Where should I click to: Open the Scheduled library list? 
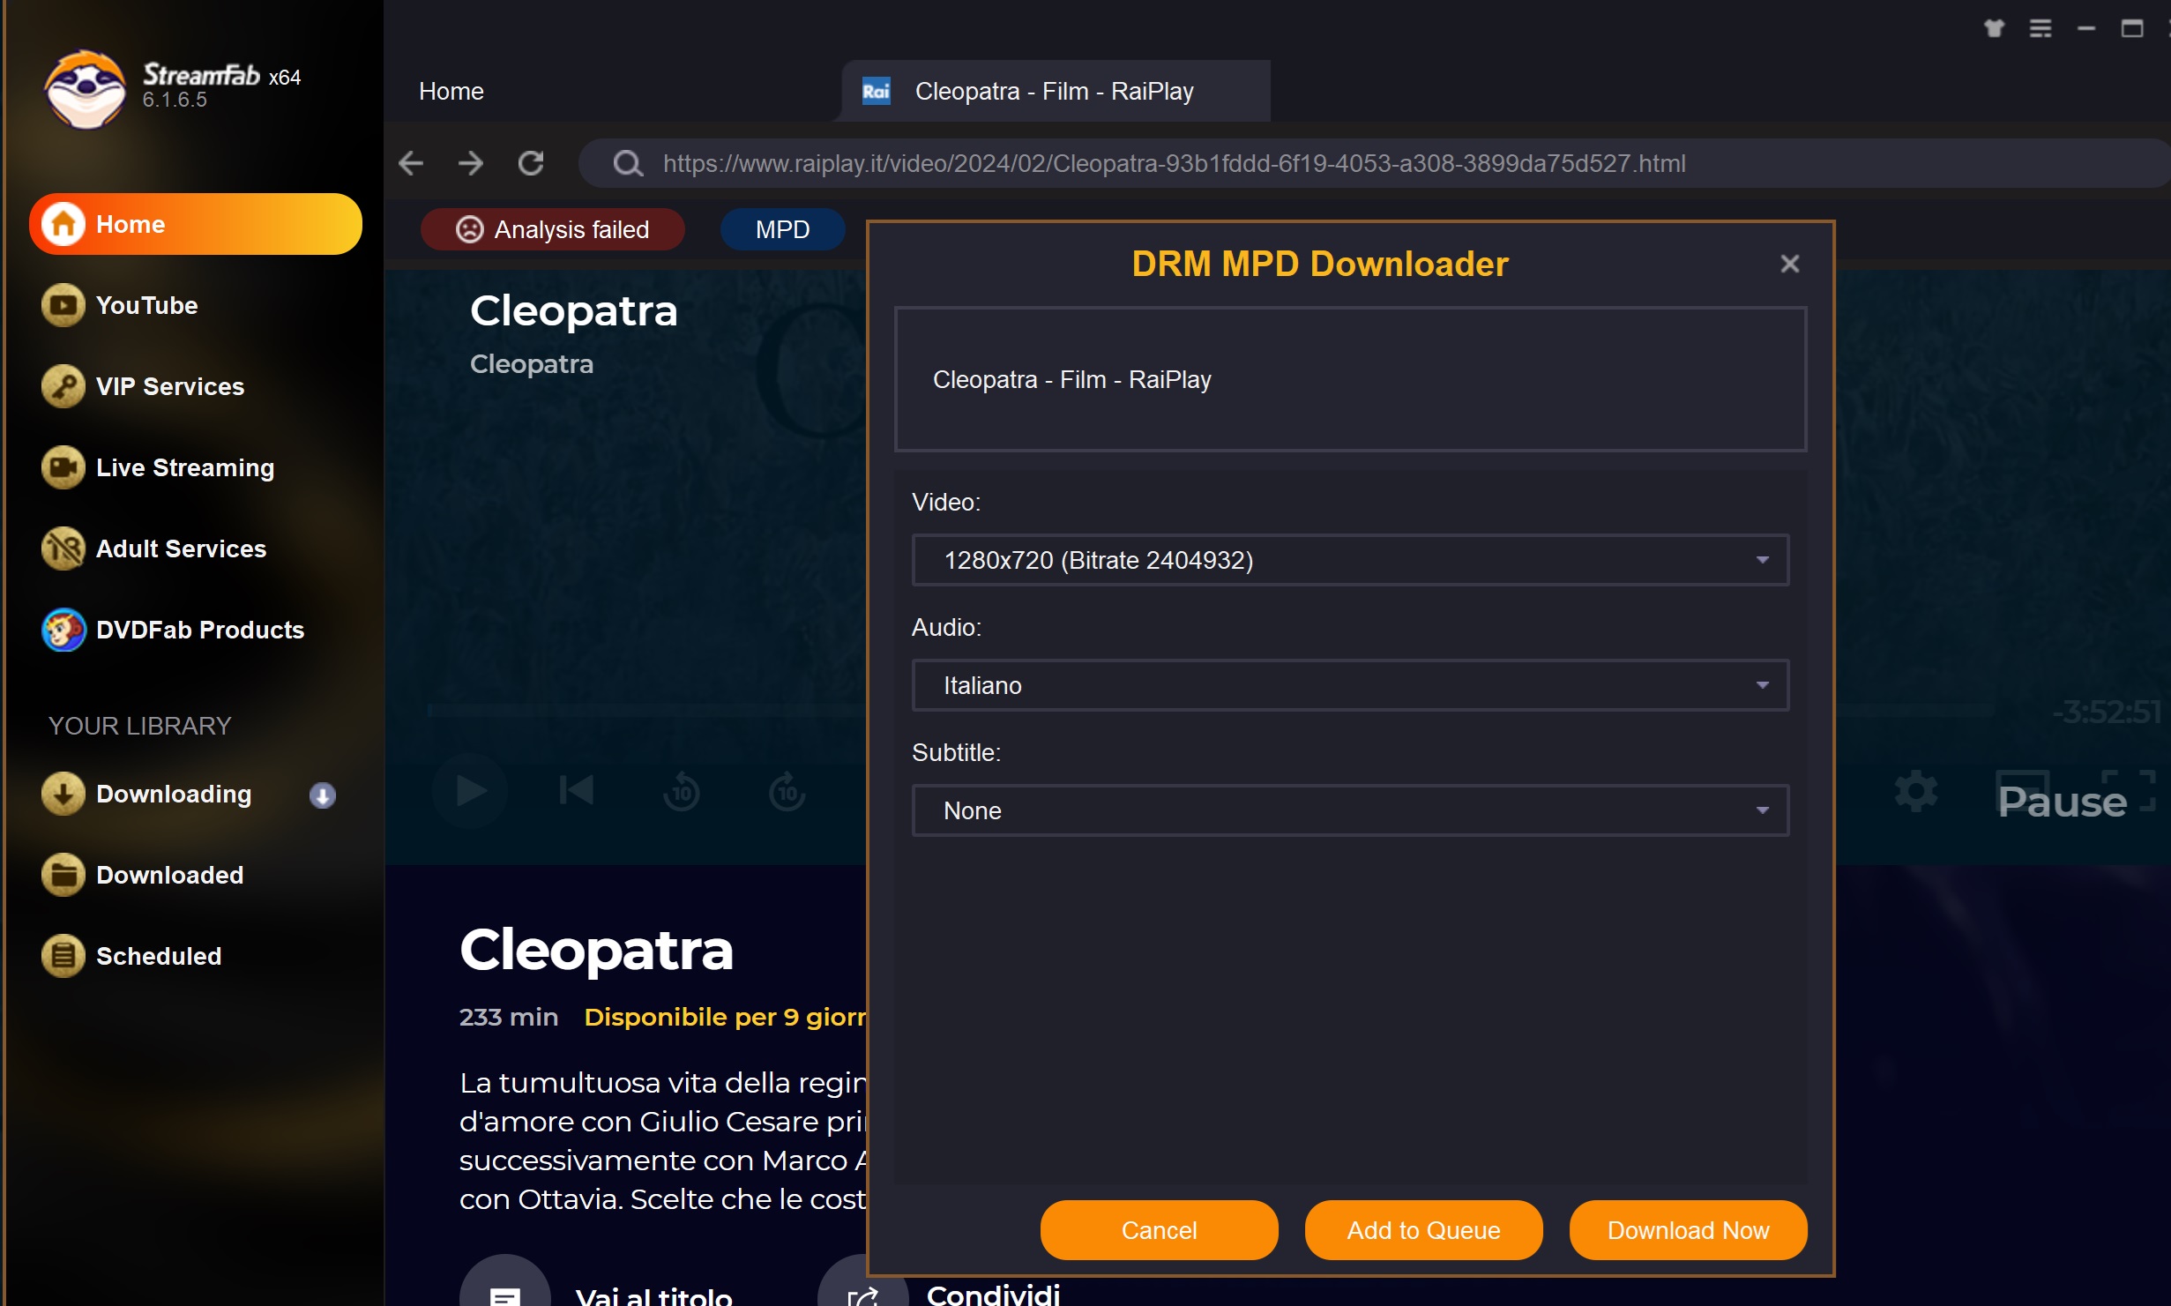tap(159, 956)
